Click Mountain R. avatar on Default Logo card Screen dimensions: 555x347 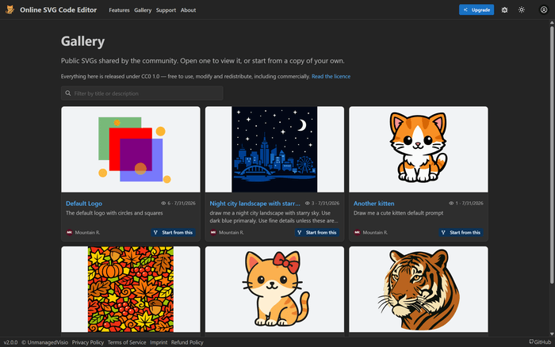[70, 232]
